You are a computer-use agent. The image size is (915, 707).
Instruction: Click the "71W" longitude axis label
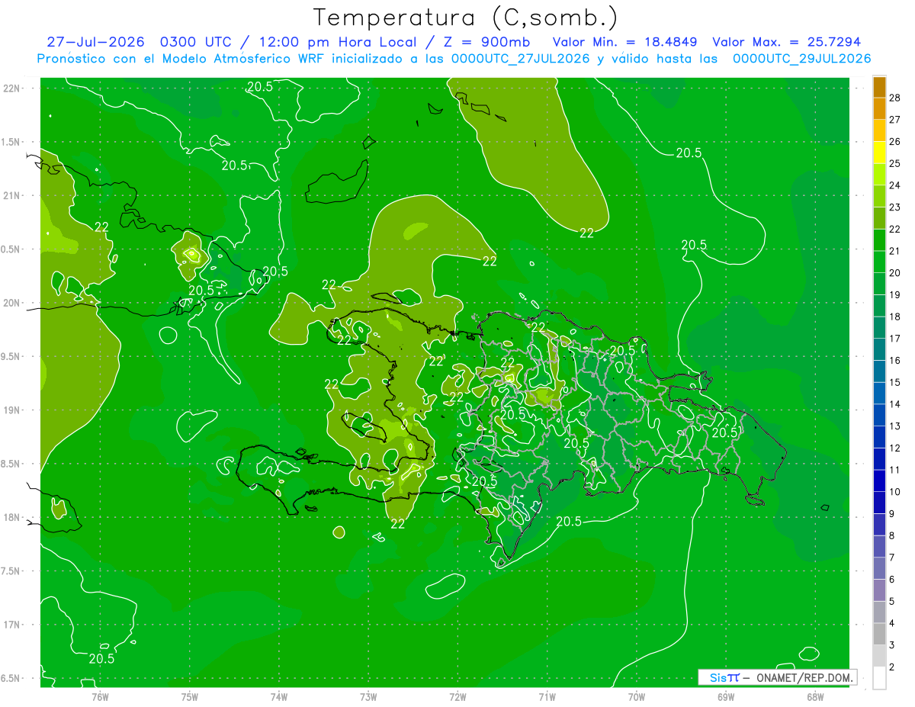[x=547, y=696]
